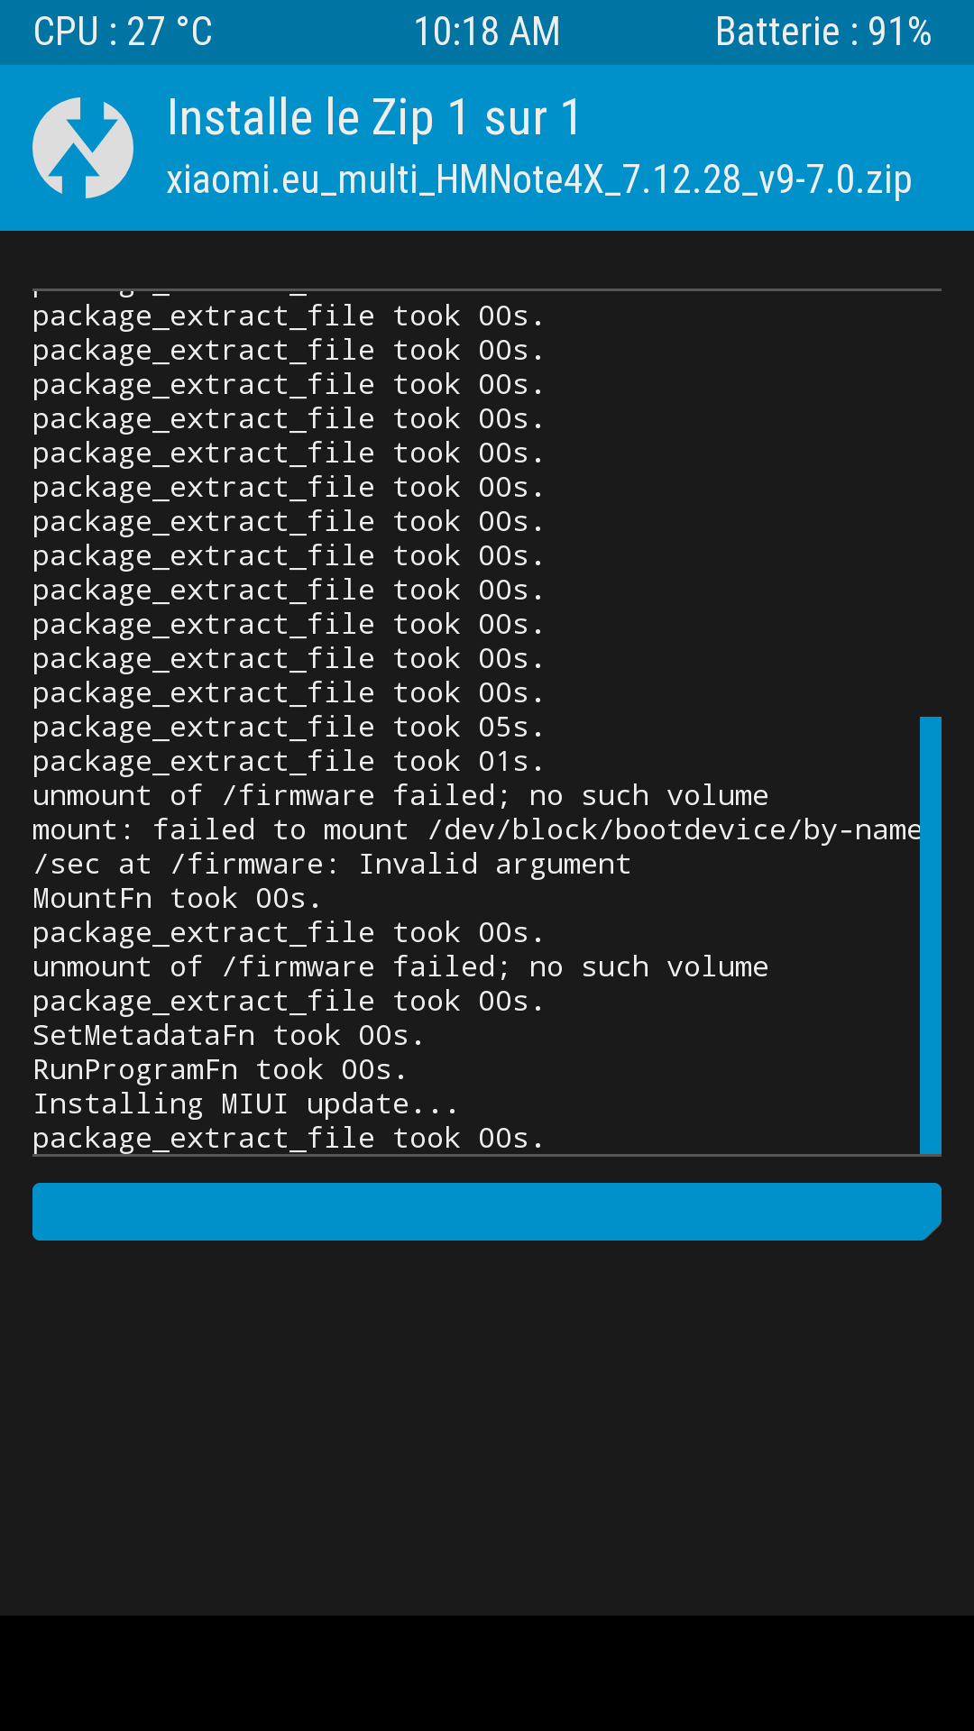Screen dimensions: 974x1731
Task: Click the 'SetMetadataFn took 00s.' line
Action: (228, 1036)
